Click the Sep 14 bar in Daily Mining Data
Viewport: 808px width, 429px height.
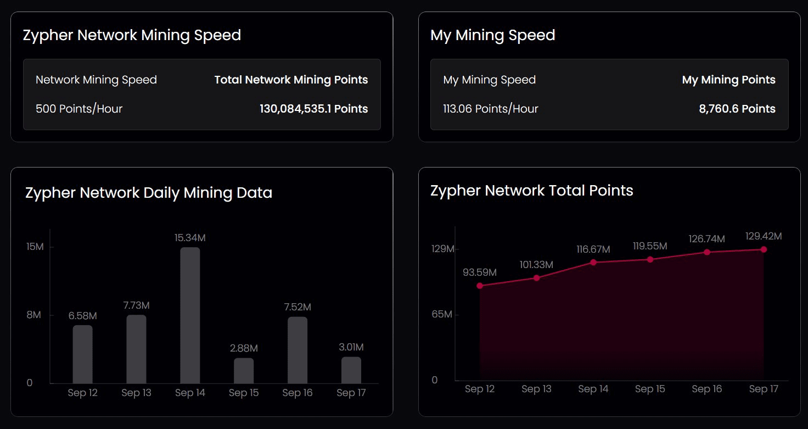pos(190,315)
